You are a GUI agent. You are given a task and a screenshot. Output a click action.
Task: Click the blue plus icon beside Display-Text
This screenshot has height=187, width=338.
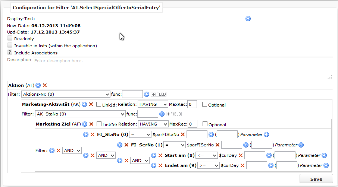[x=248, y=19]
